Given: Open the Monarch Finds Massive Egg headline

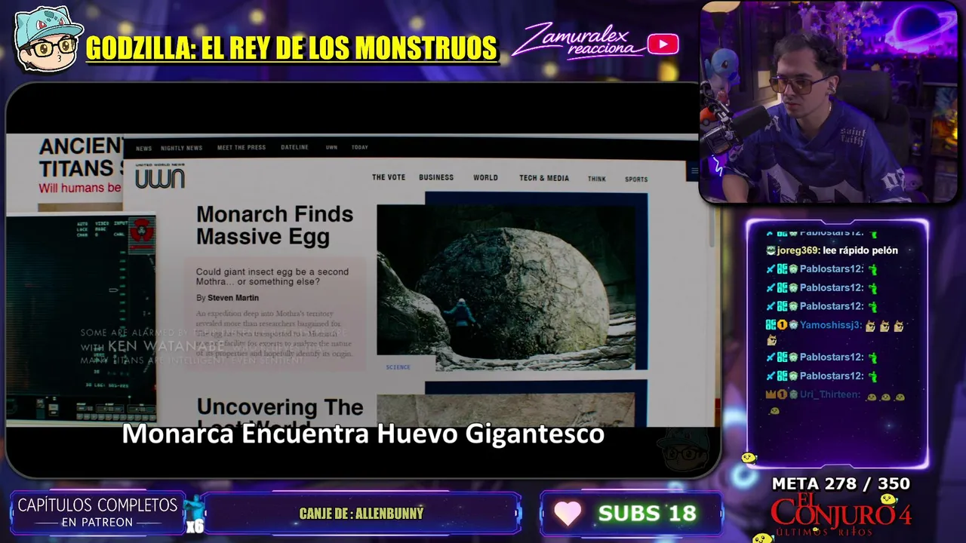Looking at the screenshot, I should (275, 225).
